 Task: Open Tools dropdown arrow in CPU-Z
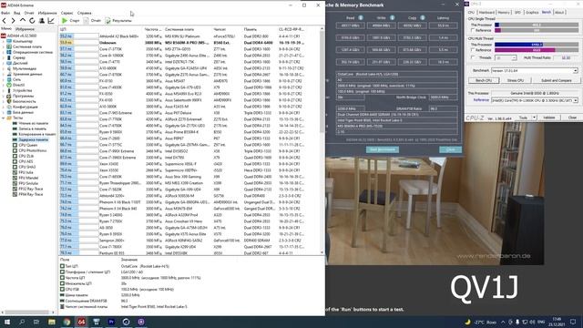coord(534,118)
